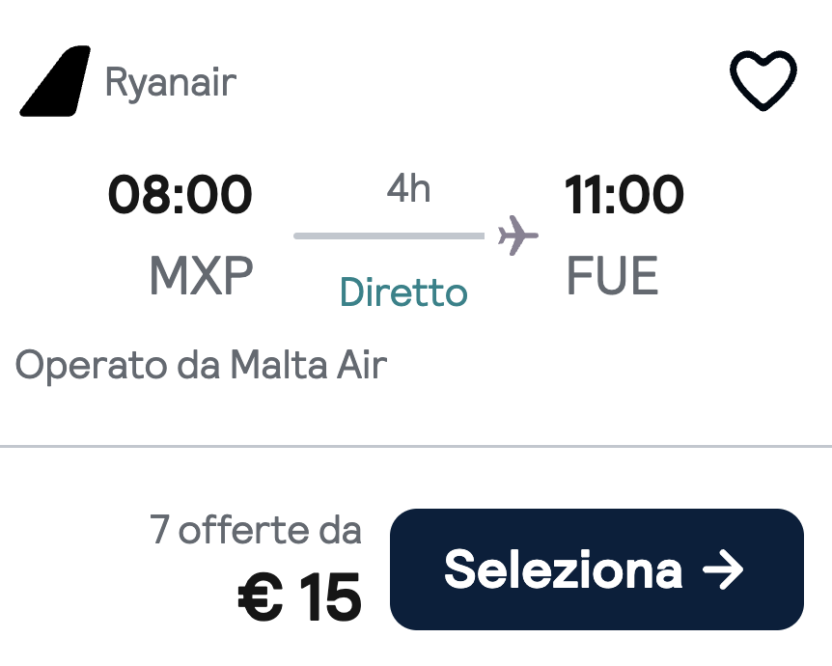
Task: Select the MXP departure label
Action: [x=199, y=275]
